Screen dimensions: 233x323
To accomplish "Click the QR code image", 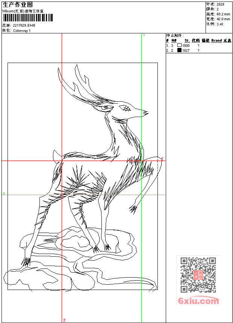I will [x=198, y=275].
